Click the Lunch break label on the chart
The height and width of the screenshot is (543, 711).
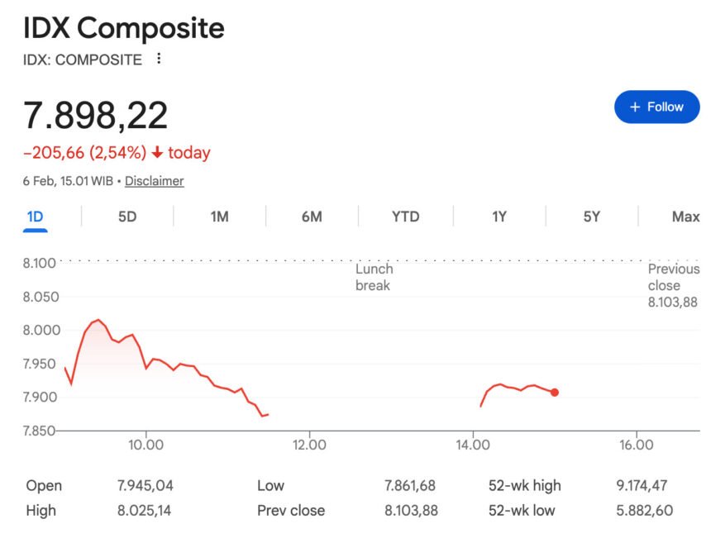tap(374, 277)
